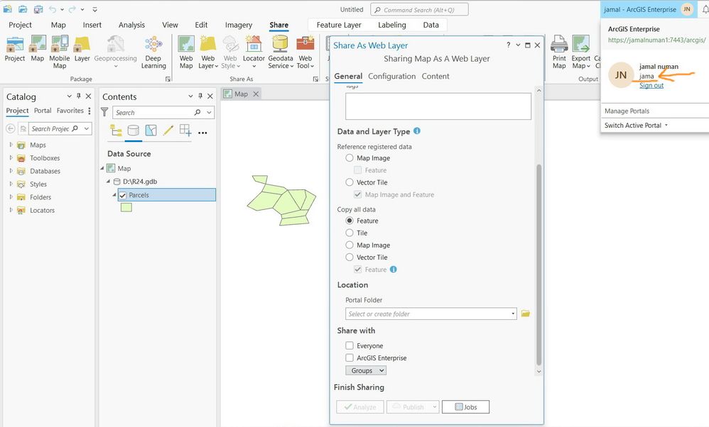The width and height of the screenshot is (709, 427).
Task: Click the Share As Web Layer scrollbar
Action: coord(538,265)
